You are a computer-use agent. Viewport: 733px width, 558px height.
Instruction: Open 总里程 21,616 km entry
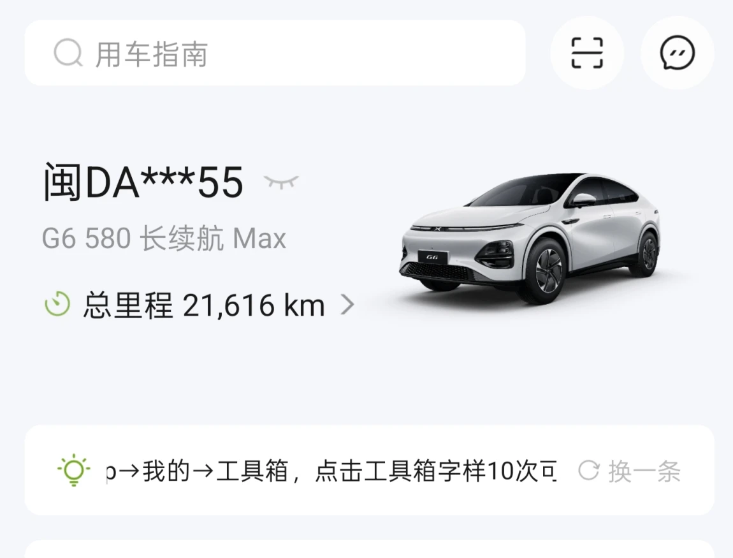200,305
